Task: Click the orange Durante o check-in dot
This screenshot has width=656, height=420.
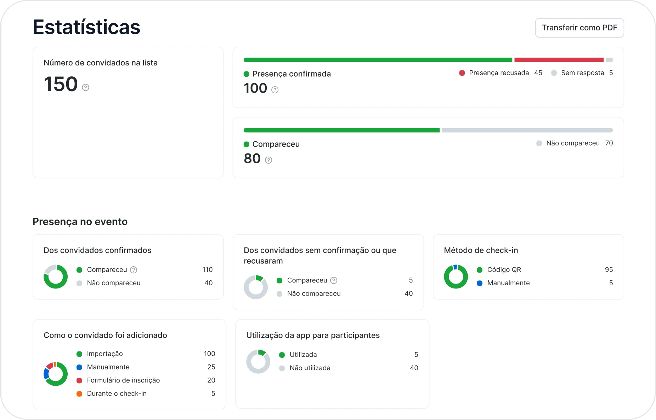Action: click(79, 394)
